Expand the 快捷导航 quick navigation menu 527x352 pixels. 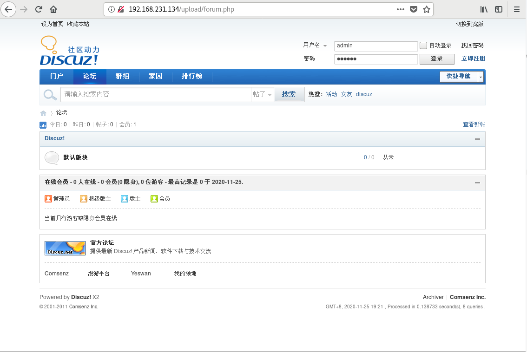459,76
